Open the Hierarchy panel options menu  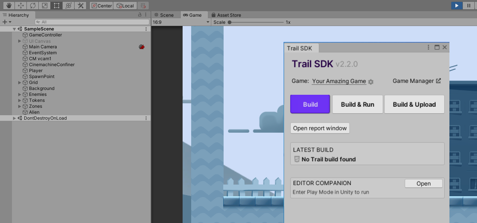click(146, 15)
